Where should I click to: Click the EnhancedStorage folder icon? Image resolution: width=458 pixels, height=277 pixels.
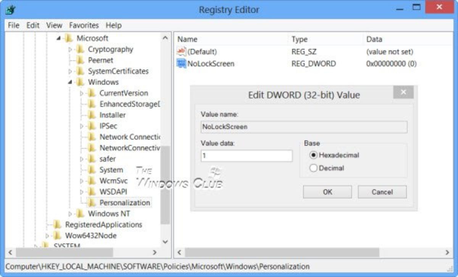click(x=92, y=104)
